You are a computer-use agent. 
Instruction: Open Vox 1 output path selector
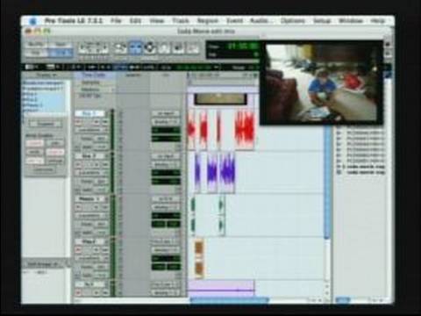166,122
